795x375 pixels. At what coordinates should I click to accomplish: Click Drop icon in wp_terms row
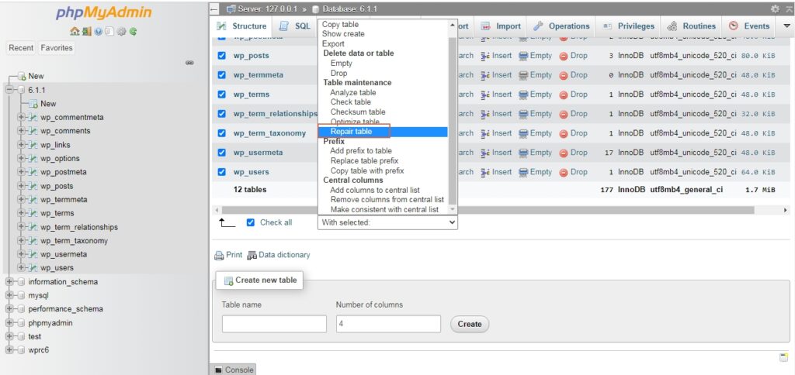click(x=564, y=95)
